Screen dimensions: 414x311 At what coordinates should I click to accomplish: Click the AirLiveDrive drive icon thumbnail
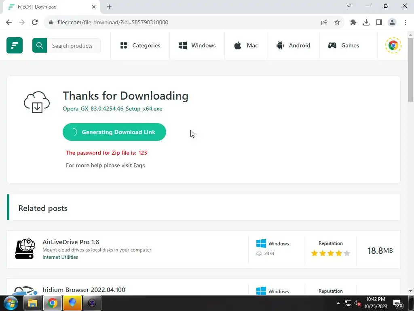25,249
